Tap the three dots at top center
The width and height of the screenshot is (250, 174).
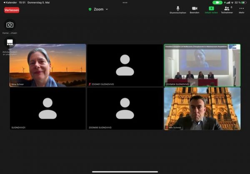click(x=125, y=2)
